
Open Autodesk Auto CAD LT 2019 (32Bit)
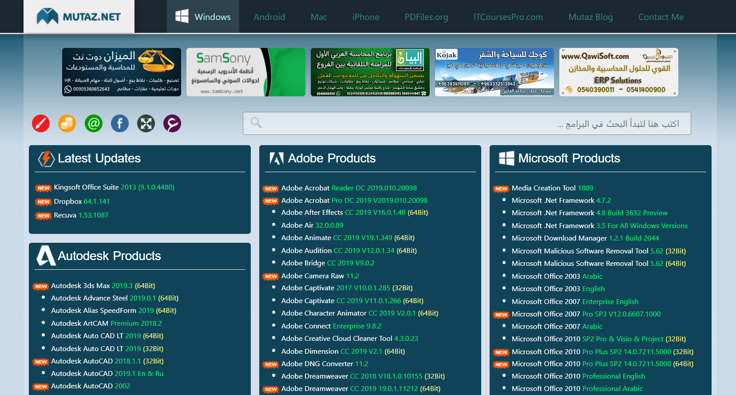tap(107, 349)
